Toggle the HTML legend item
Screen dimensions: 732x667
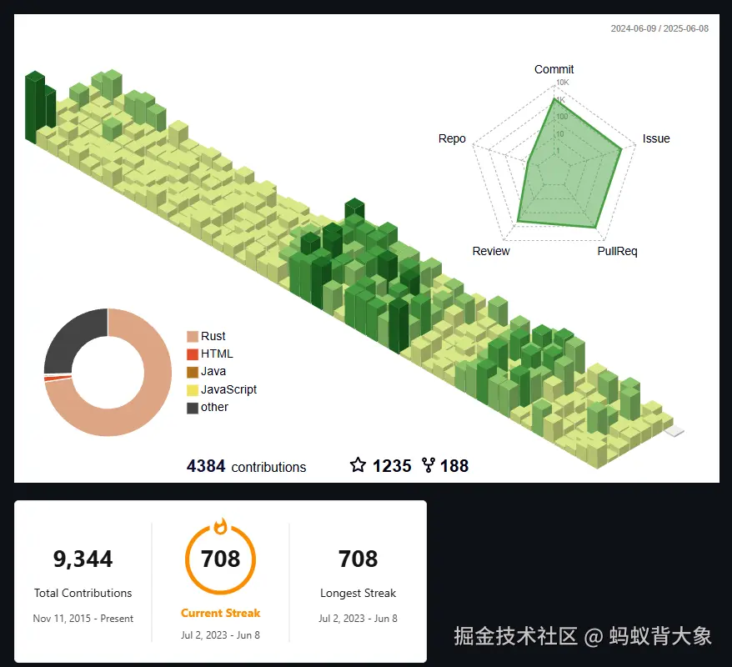click(x=208, y=354)
